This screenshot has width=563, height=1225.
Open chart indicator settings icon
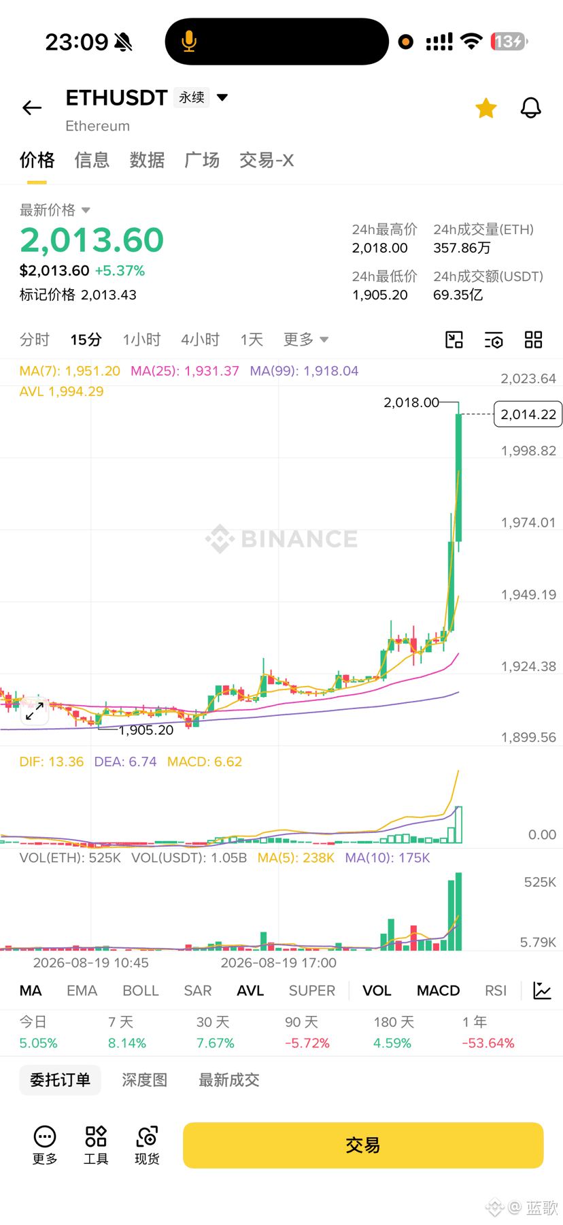point(494,340)
